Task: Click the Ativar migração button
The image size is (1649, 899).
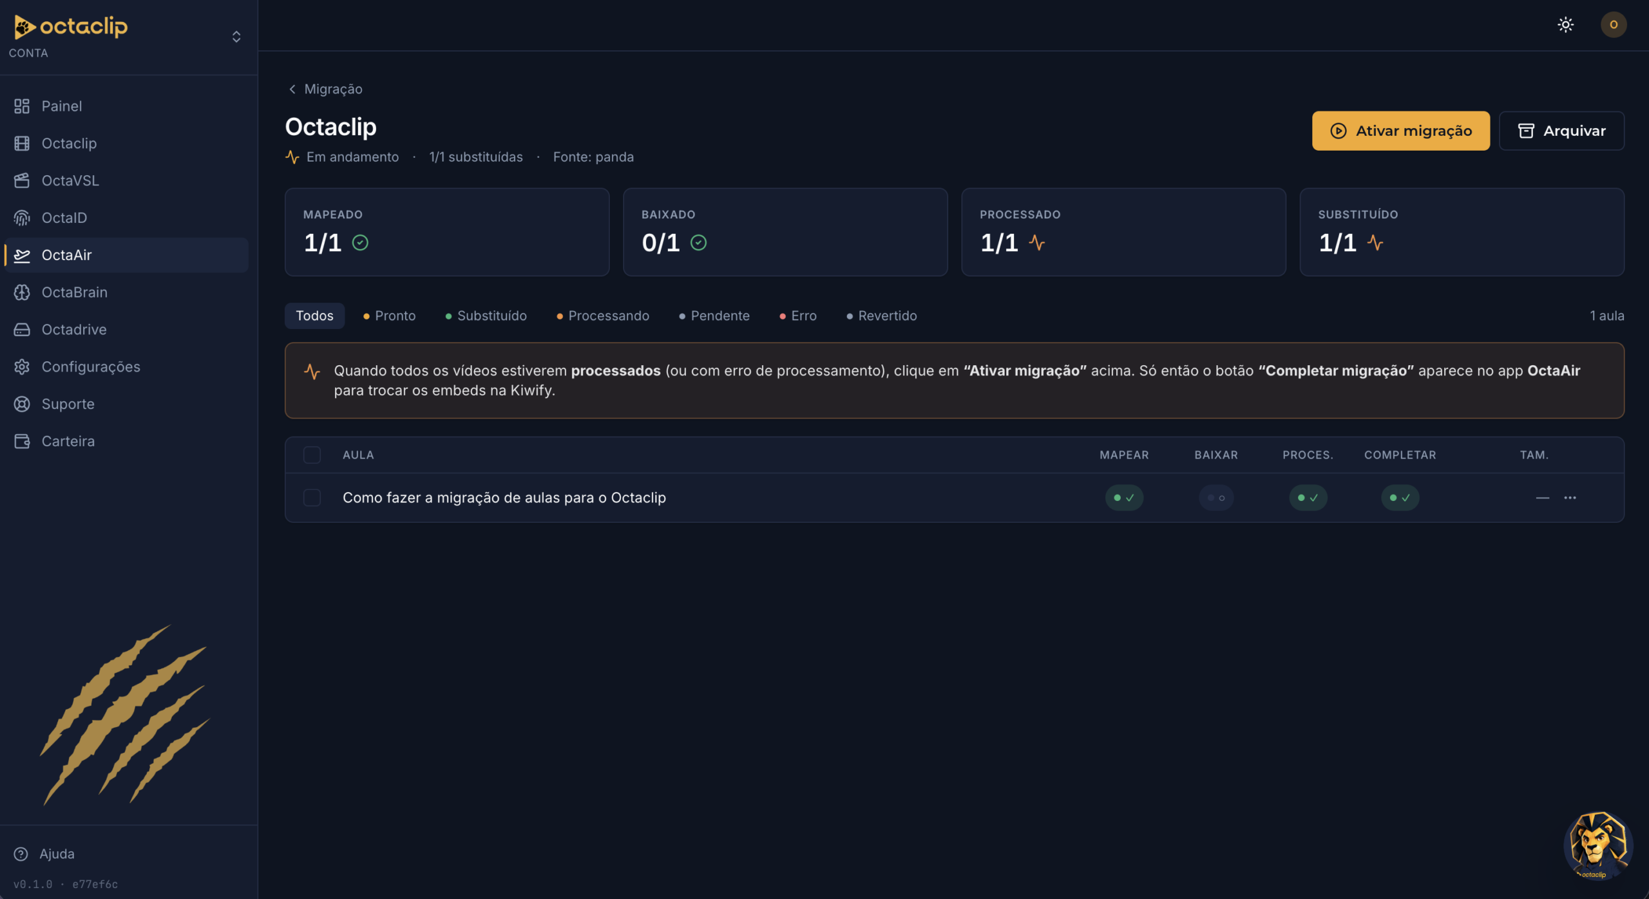Action: pos(1401,131)
